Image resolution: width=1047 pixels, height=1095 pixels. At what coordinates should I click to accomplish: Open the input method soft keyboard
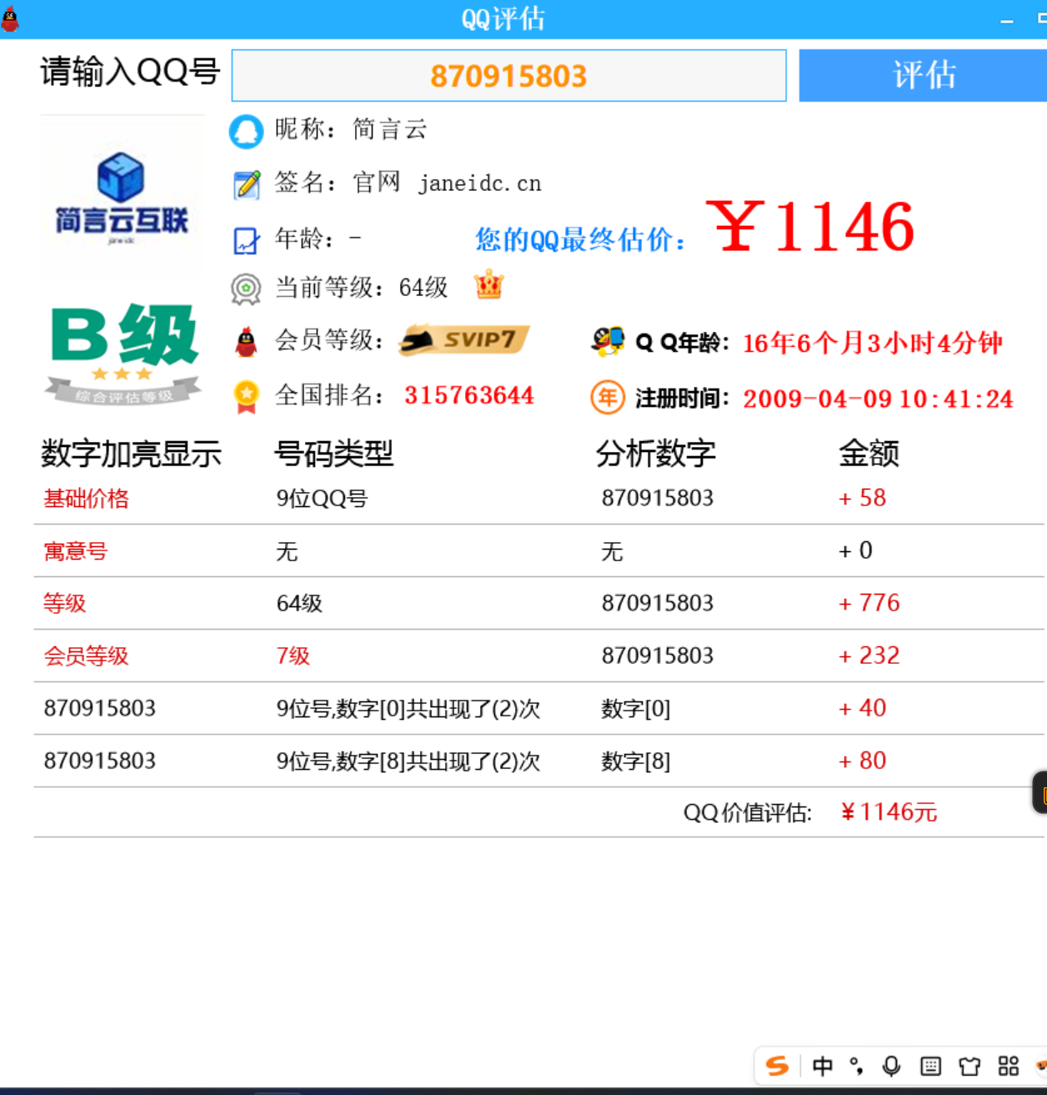pos(930,1066)
